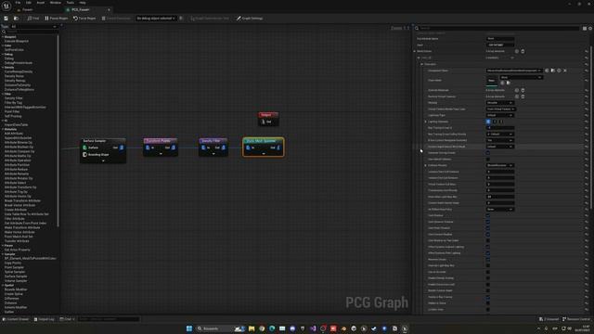This screenshot has height=334, width=594.
Task: Close the PCG_Forest tab
Action: click(109, 9)
